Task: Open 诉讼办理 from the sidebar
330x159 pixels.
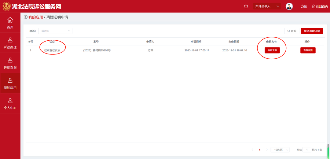Action: coord(10,43)
